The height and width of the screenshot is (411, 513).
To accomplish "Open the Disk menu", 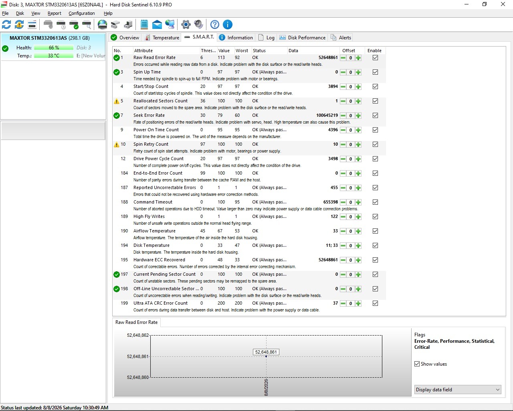I will click(x=20, y=13).
